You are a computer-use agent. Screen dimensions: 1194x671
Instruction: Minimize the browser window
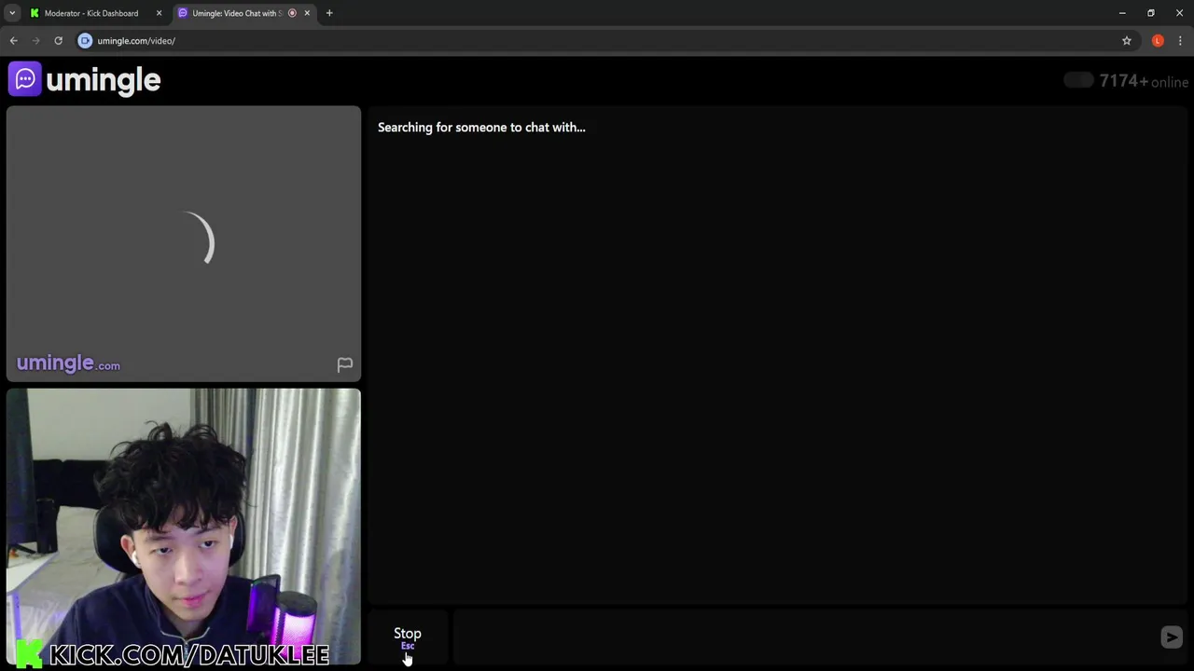[1122, 13]
